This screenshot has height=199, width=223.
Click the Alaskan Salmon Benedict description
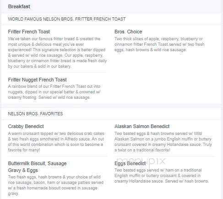[163, 142]
